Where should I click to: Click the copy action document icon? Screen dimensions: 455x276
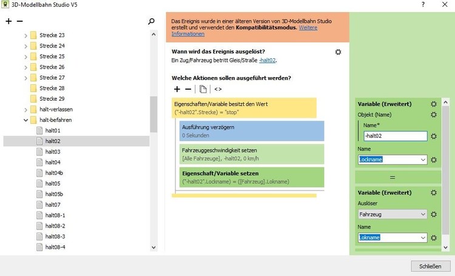(203, 89)
